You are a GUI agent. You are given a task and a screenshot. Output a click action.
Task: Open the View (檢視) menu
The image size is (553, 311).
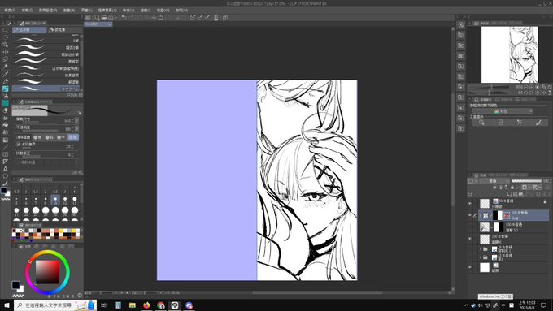point(128,11)
